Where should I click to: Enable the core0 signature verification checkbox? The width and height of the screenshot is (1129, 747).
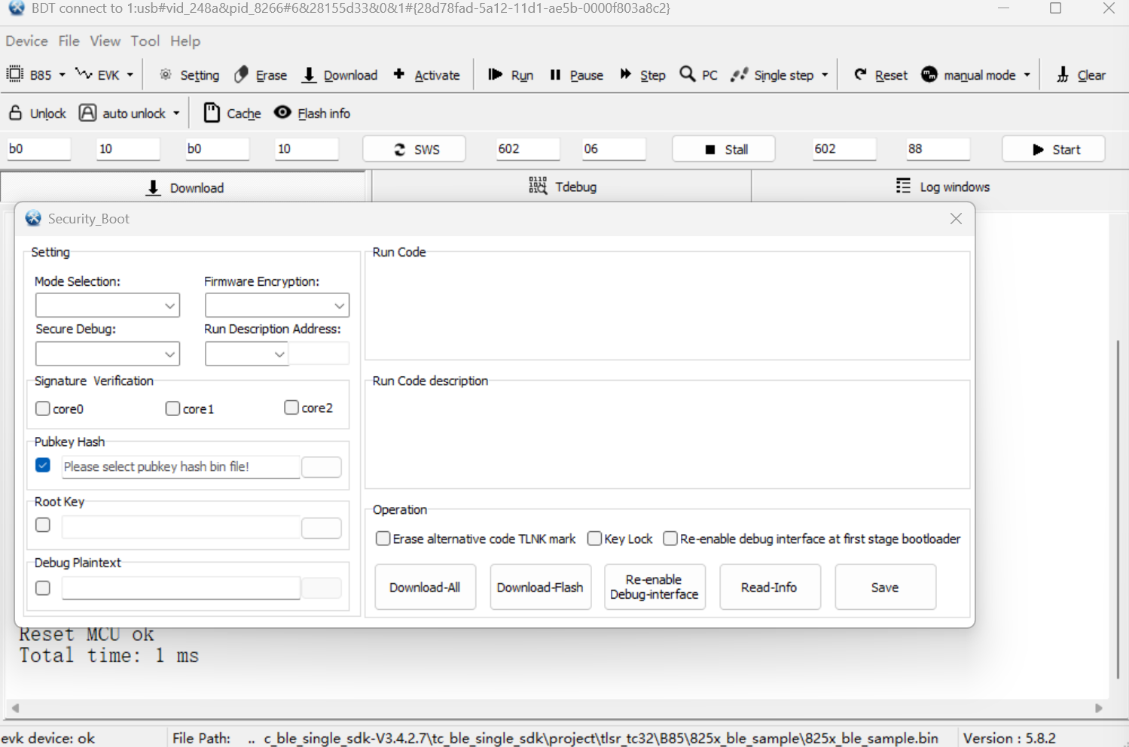point(43,408)
